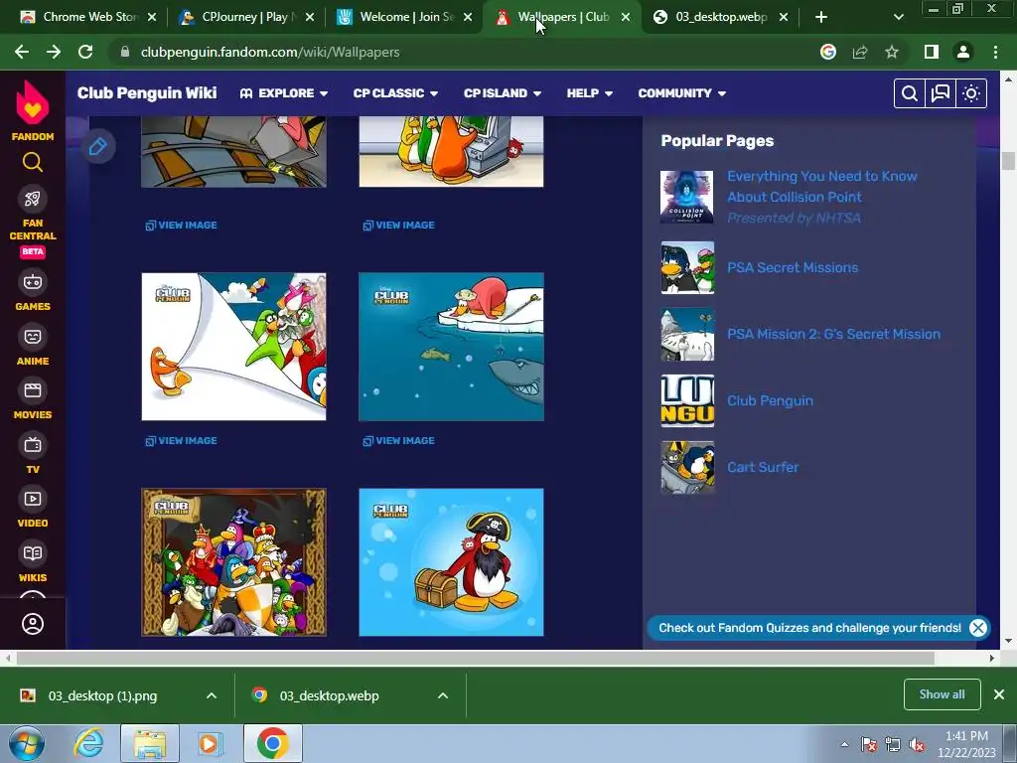Open the Chrome profile icon
The height and width of the screenshot is (763, 1017).
pos(963,52)
